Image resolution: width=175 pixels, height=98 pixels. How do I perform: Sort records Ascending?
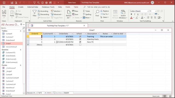[x=43, y=11]
